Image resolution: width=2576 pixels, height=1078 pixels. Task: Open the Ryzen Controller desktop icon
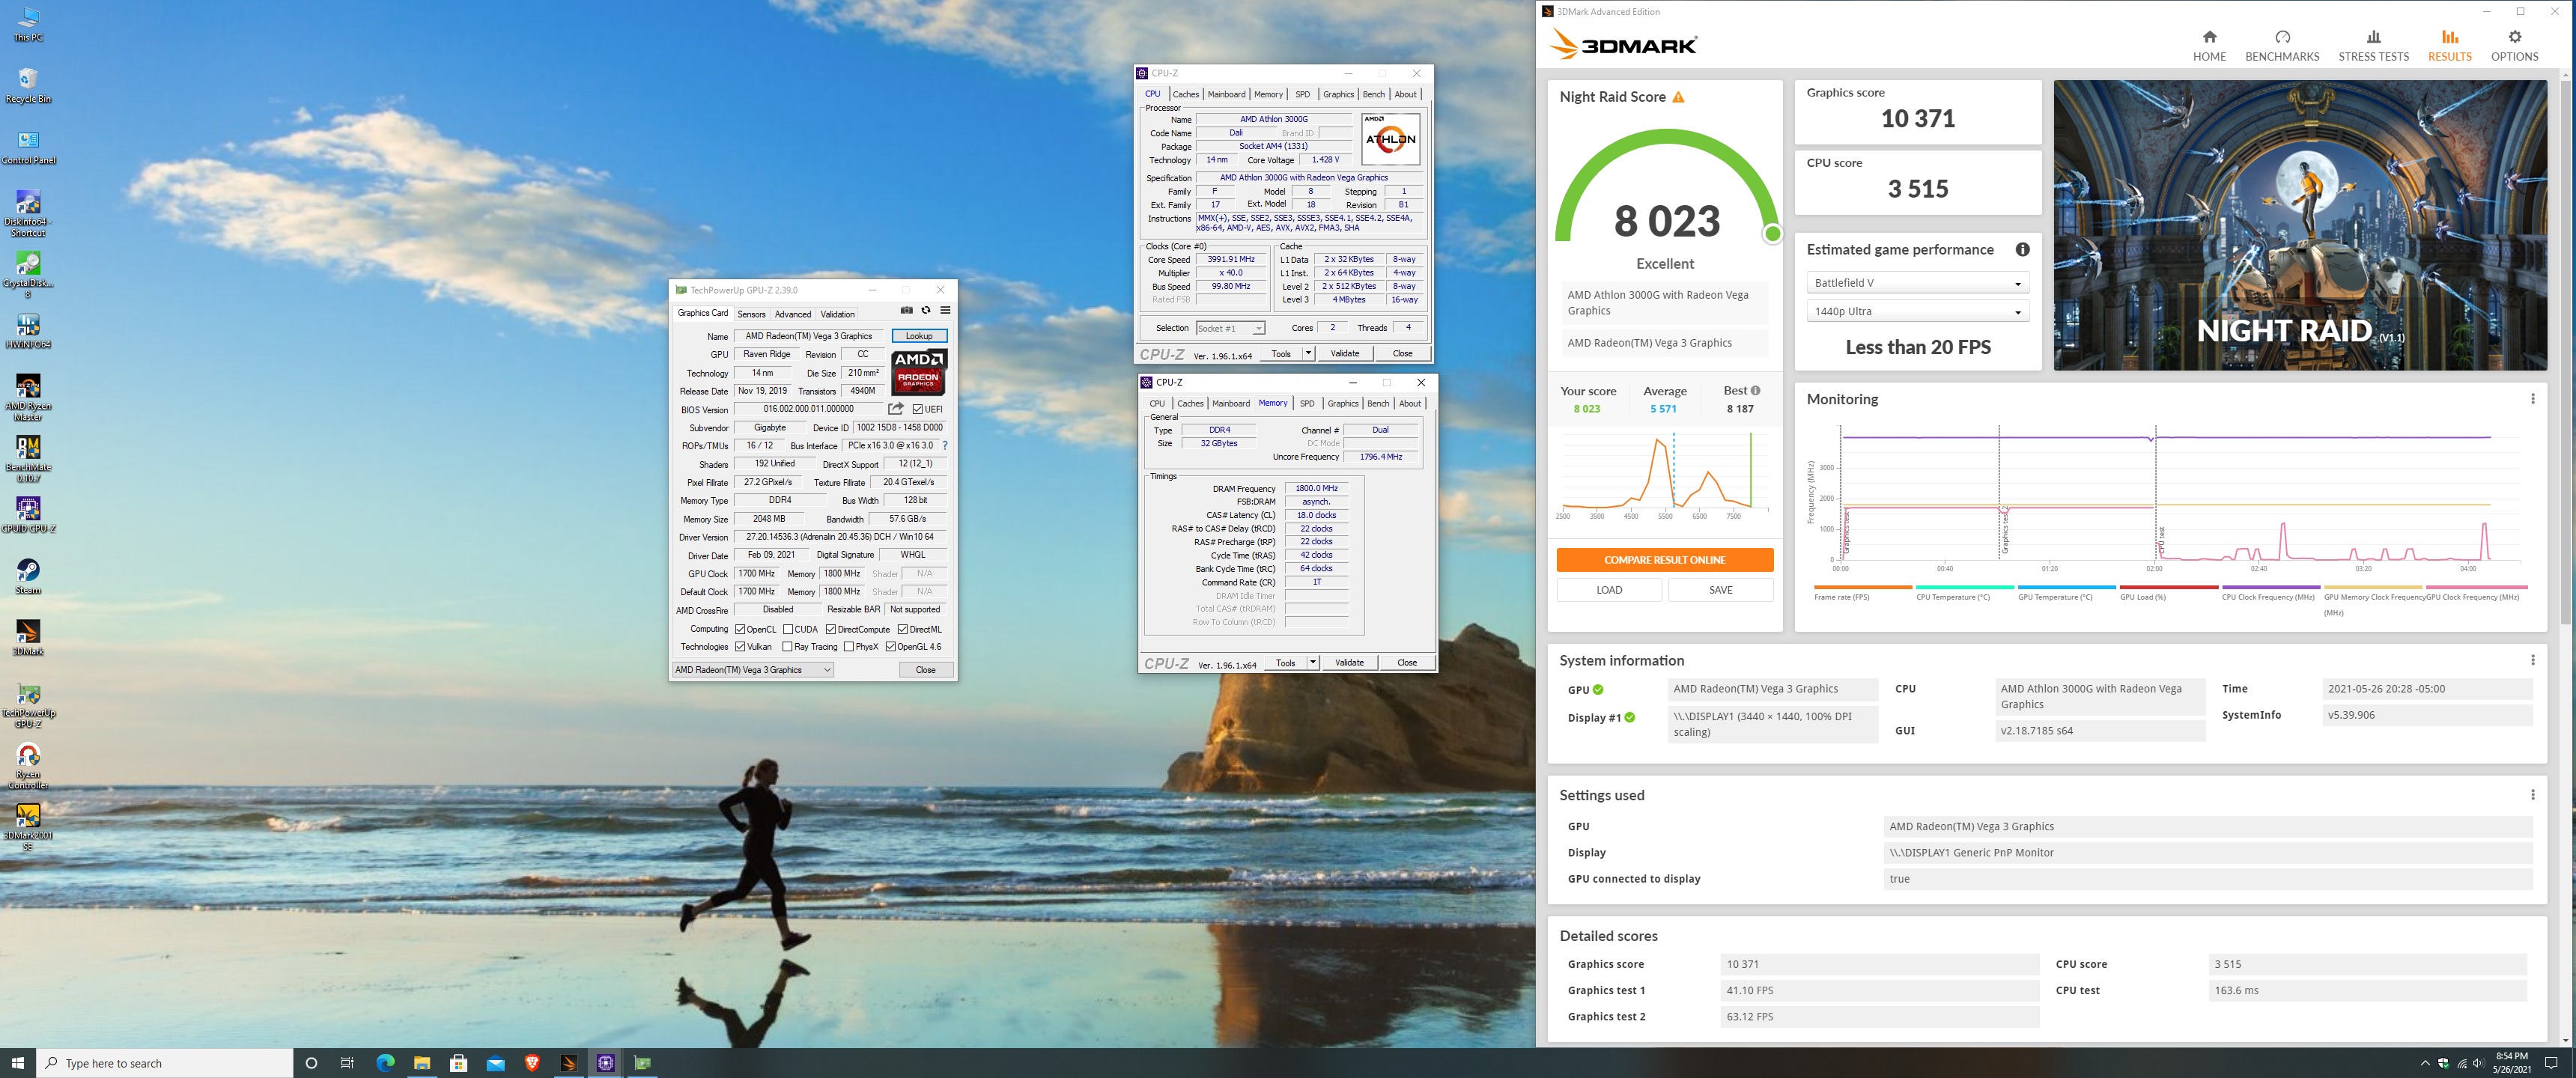(x=28, y=766)
